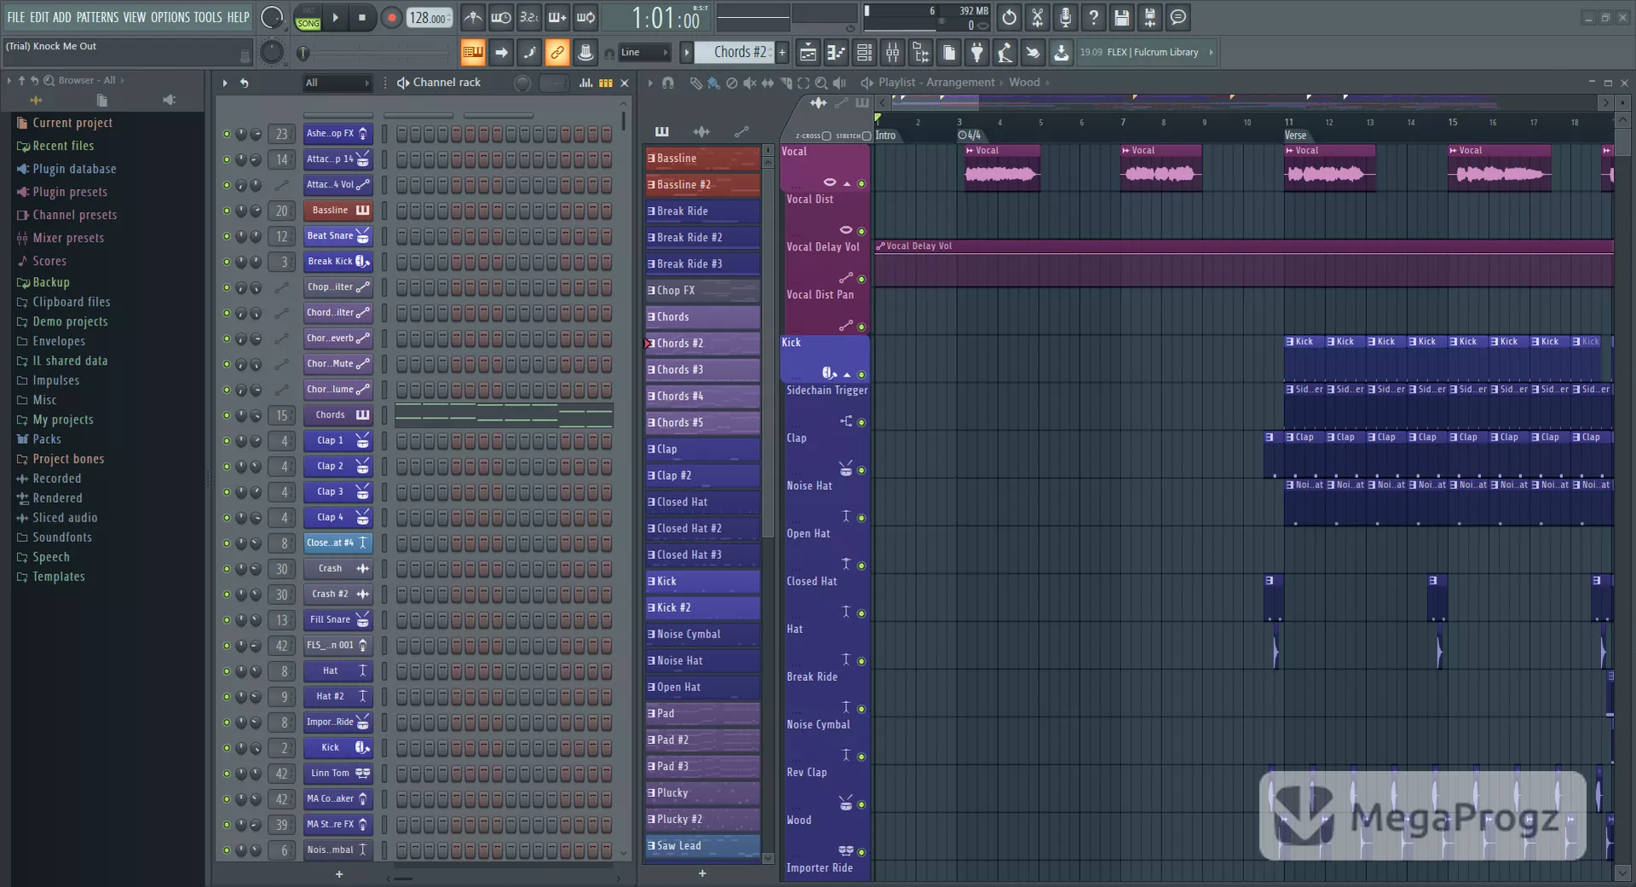This screenshot has width=1636, height=887.
Task: Mute the Bassline channel via green LED
Action: 227,210
